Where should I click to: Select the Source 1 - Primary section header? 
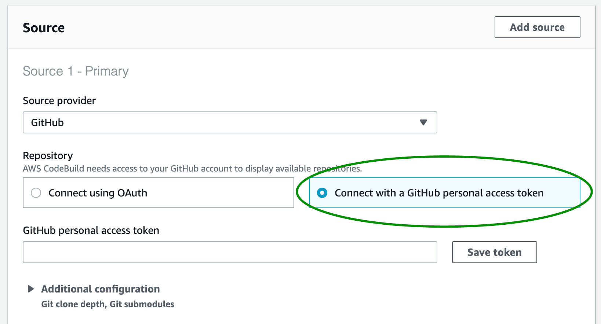coord(76,71)
